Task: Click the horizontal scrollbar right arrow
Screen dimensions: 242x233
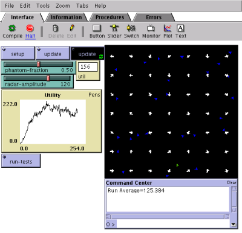Action: tap(227, 217)
